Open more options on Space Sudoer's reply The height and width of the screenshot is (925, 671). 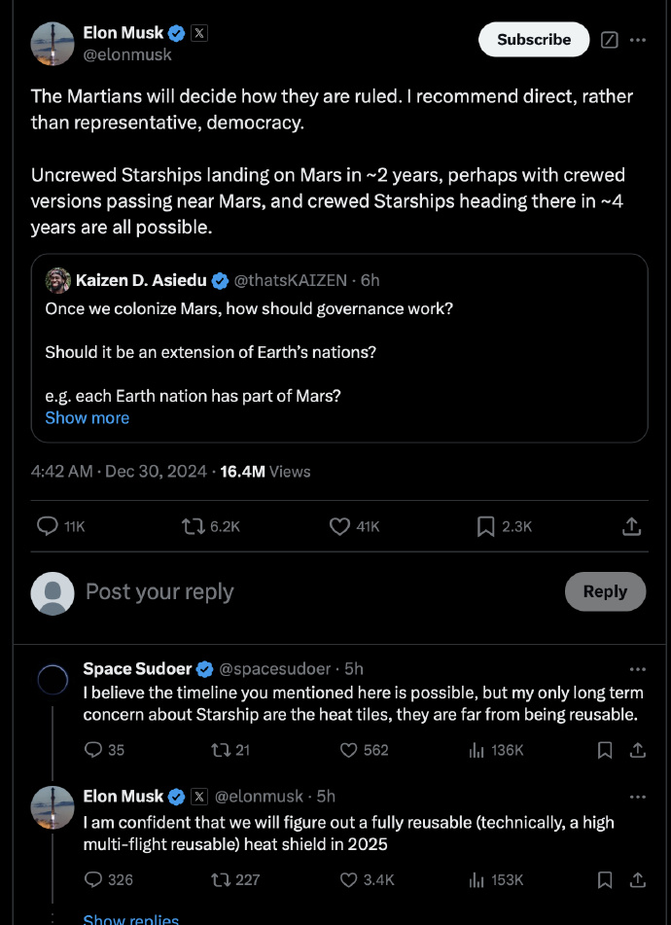pos(637,669)
